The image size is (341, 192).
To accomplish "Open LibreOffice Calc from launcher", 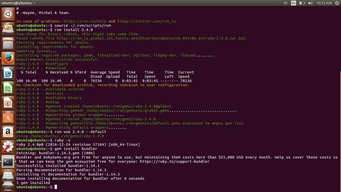I will (x=8, y=88).
